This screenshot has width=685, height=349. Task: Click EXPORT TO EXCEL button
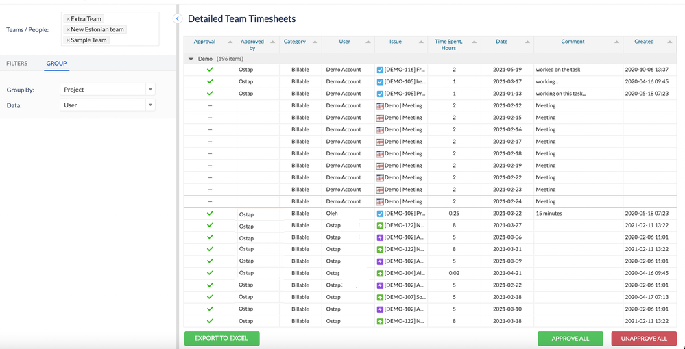coord(222,339)
